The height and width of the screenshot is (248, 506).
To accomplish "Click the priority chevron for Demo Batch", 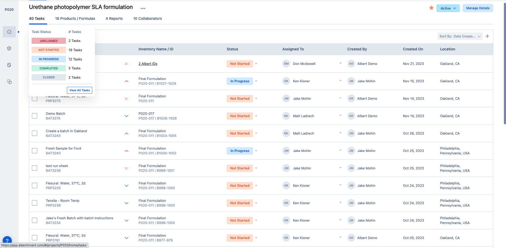I will [x=126, y=116].
